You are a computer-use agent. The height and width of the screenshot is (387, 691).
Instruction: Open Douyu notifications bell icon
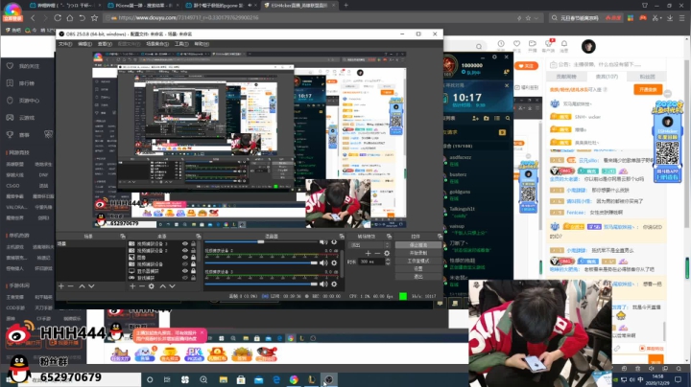pos(564,43)
